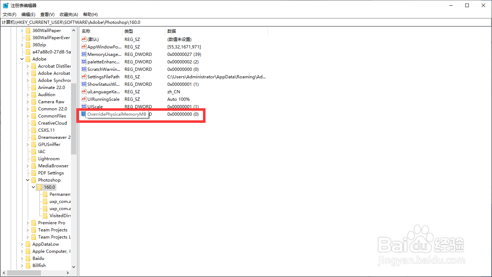
Task: Click the DWORD icon of paletteEnhanc... value
Action: 84,62
